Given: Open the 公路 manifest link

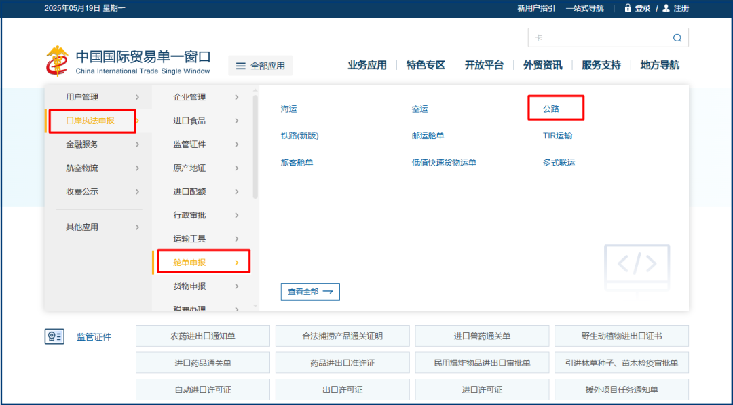Looking at the screenshot, I should click(550, 109).
